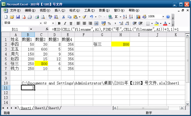The width and height of the screenshot is (191, 116).
Task: Click the Percent Style icon
Action: click(109, 23)
